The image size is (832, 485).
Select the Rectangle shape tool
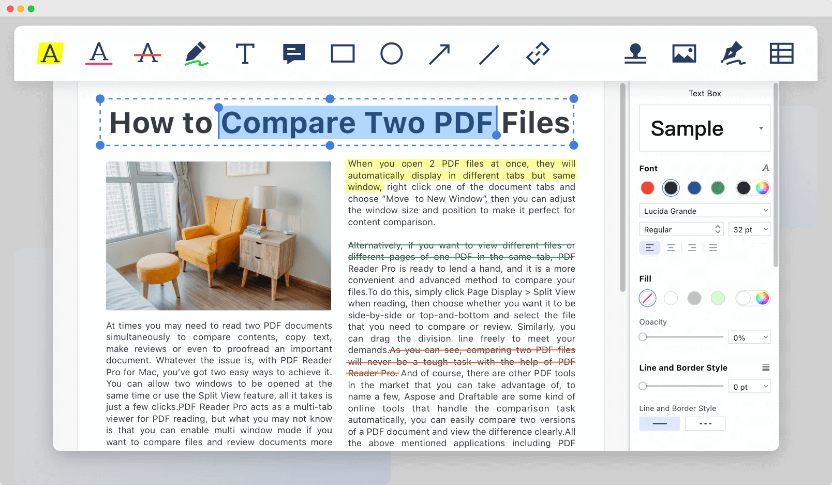point(343,53)
